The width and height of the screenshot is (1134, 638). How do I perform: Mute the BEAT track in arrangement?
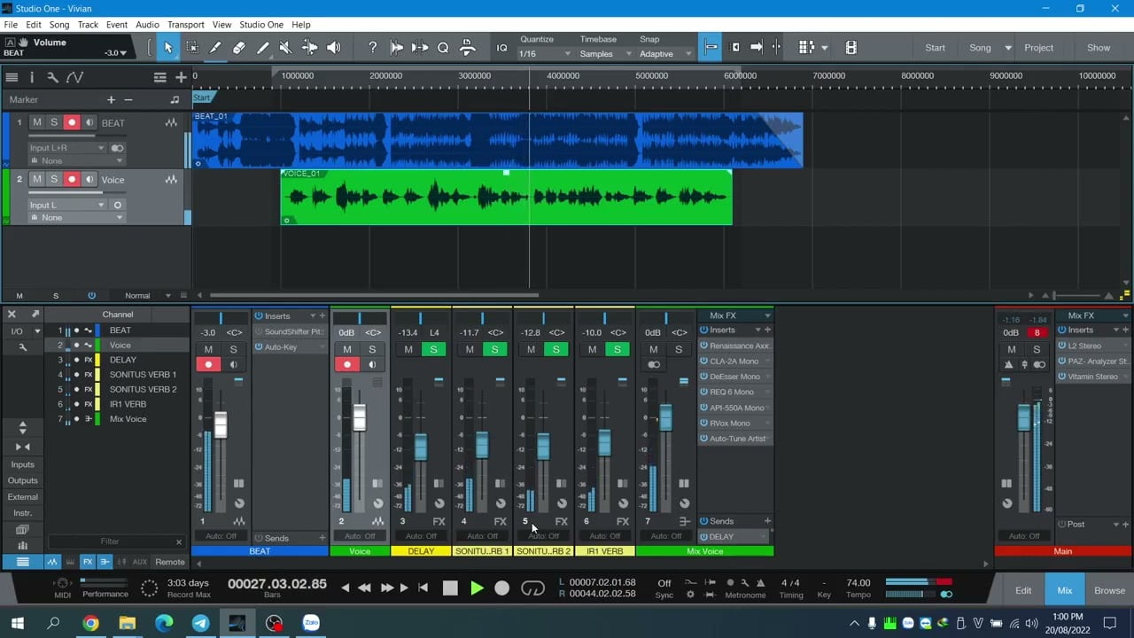click(x=37, y=122)
